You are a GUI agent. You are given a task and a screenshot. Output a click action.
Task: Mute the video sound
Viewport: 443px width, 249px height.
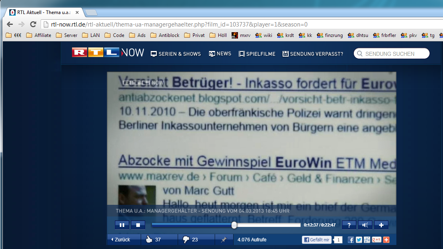click(x=365, y=225)
